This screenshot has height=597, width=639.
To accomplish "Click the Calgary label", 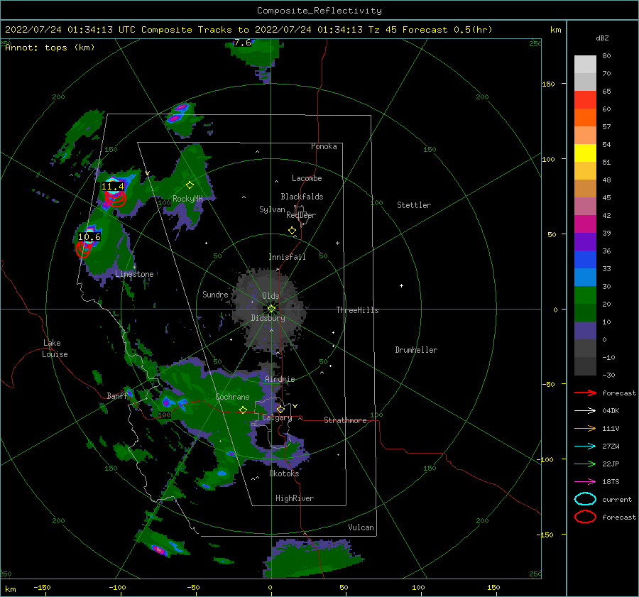I will click(x=277, y=417).
